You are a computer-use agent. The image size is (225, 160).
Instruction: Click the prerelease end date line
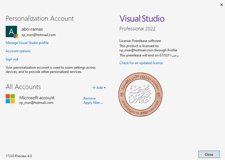point(149,55)
